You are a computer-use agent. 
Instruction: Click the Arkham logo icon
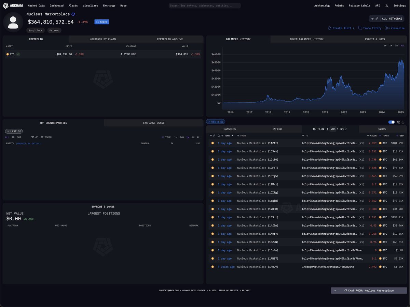point(5,6)
